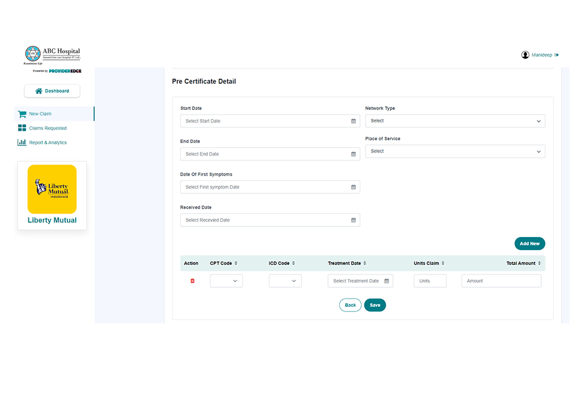585x402 pixels.
Task: Open the End Date calendar picker
Action: [x=353, y=154]
